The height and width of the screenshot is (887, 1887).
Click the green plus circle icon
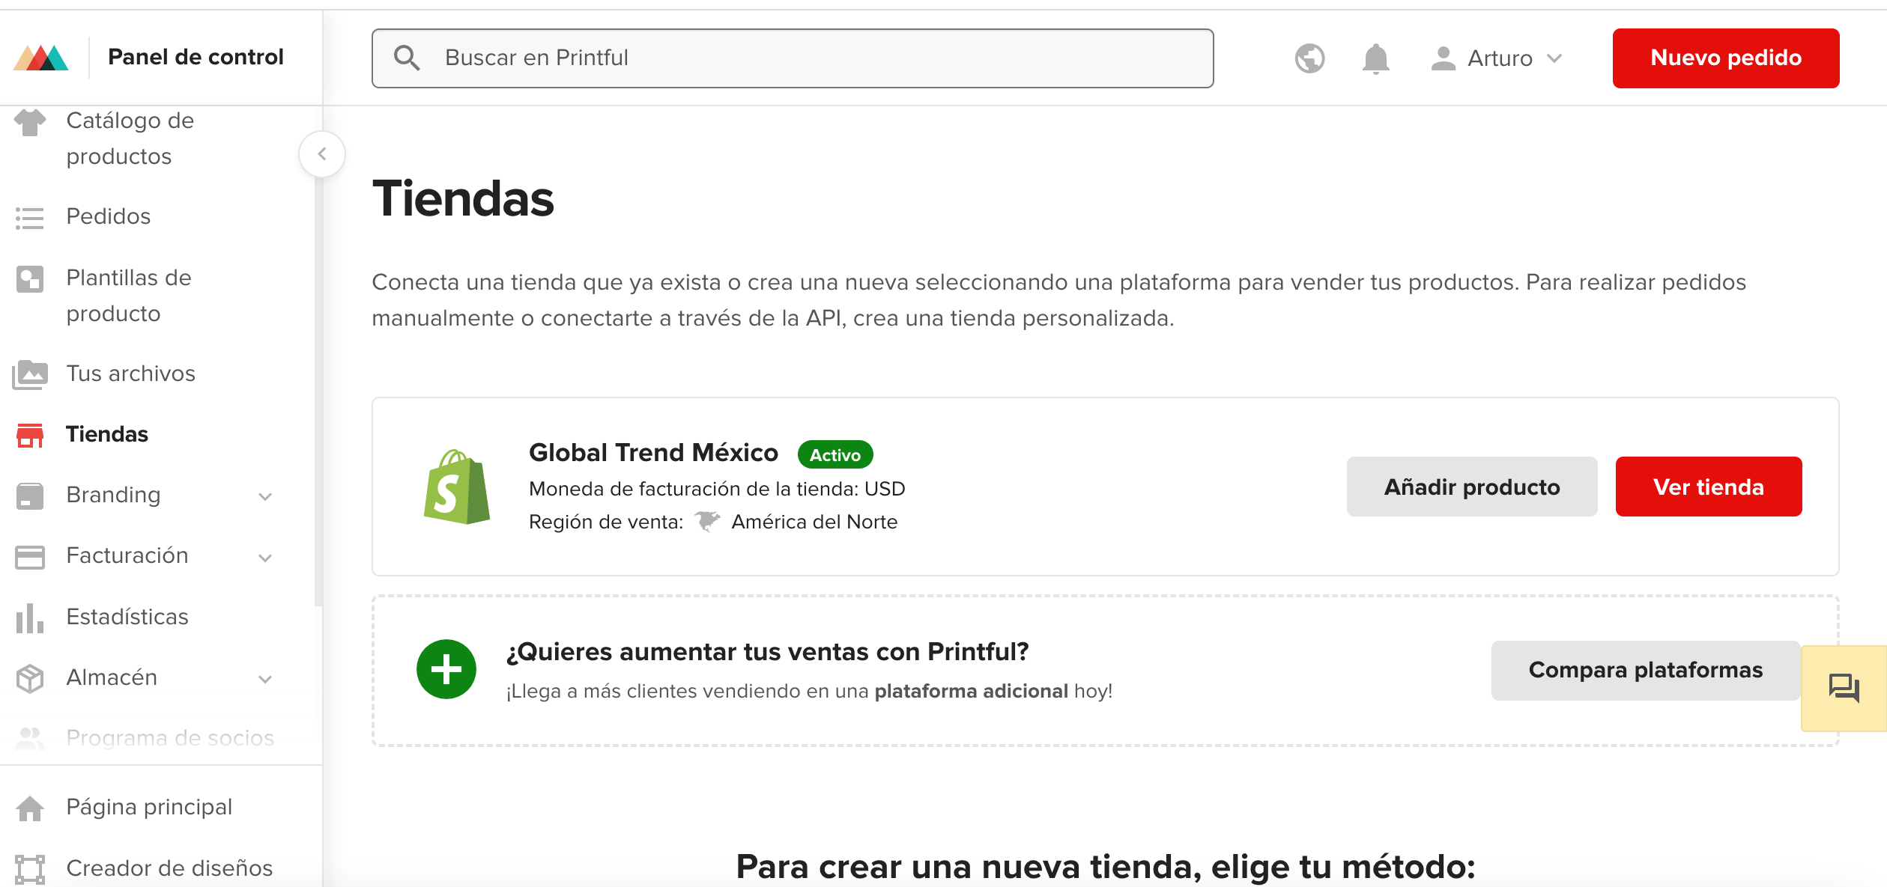(x=446, y=669)
